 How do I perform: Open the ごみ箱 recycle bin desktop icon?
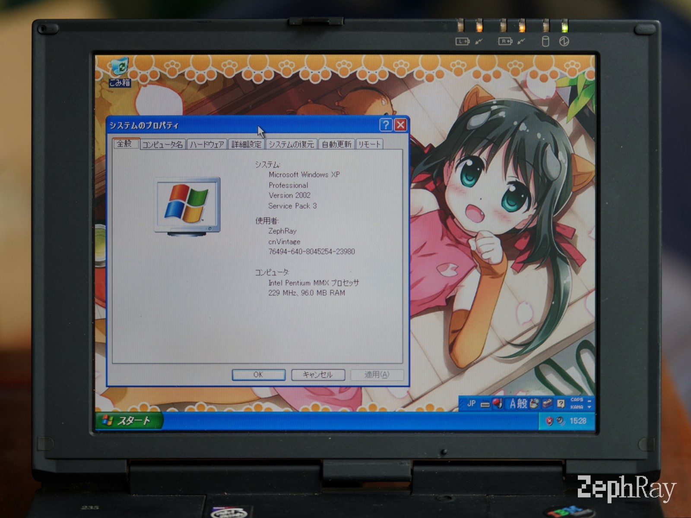pyautogui.click(x=119, y=71)
